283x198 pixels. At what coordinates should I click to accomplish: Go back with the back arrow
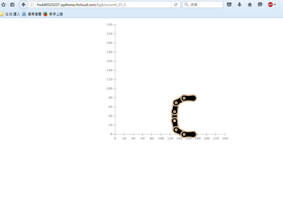[23, 5]
